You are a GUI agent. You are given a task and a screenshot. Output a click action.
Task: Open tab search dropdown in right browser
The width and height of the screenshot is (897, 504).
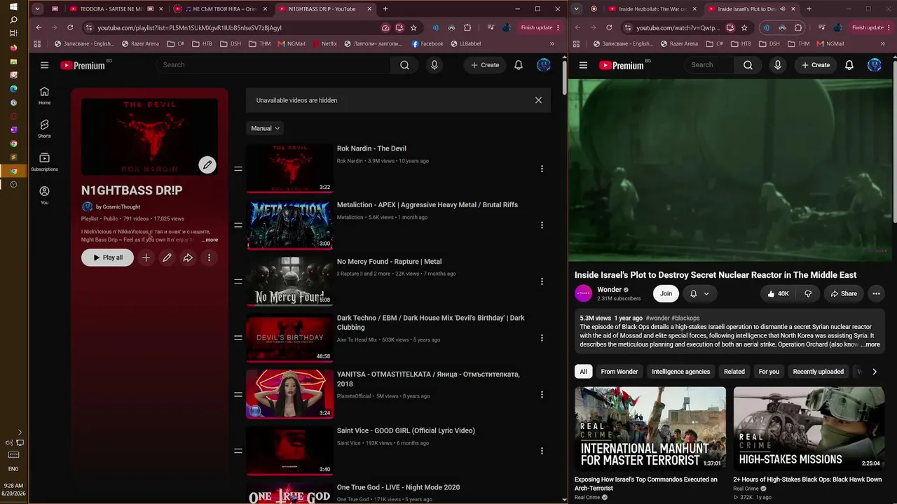576,9
